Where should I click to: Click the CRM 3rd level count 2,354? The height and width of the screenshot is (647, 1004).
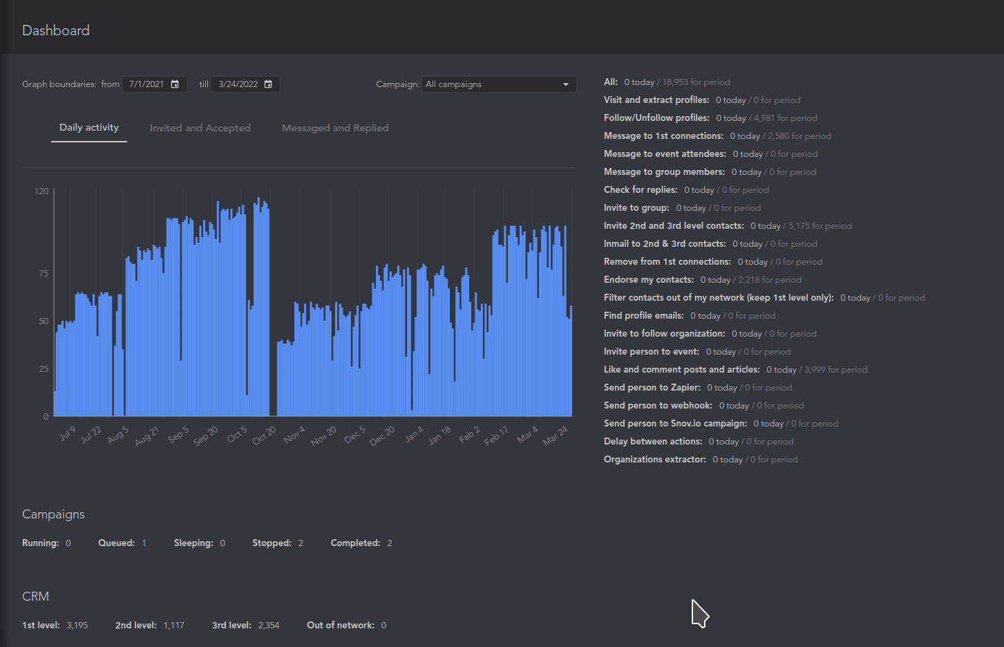pyautogui.click(x=269, y=626)
